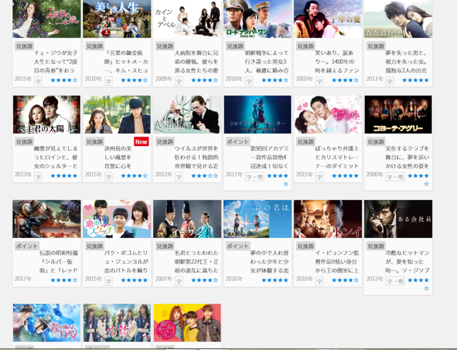
Task: Open the イ・サン drama thumbnail
Action: pyautogui.click(x=187, y=219)
